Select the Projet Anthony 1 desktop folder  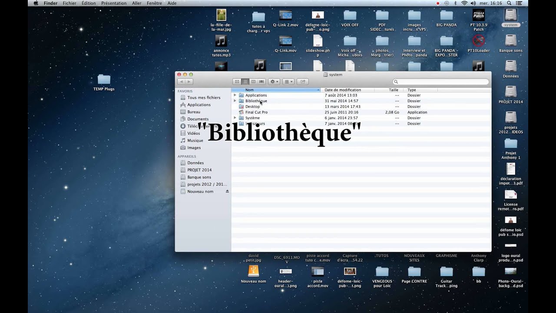[x=511, y=149]
